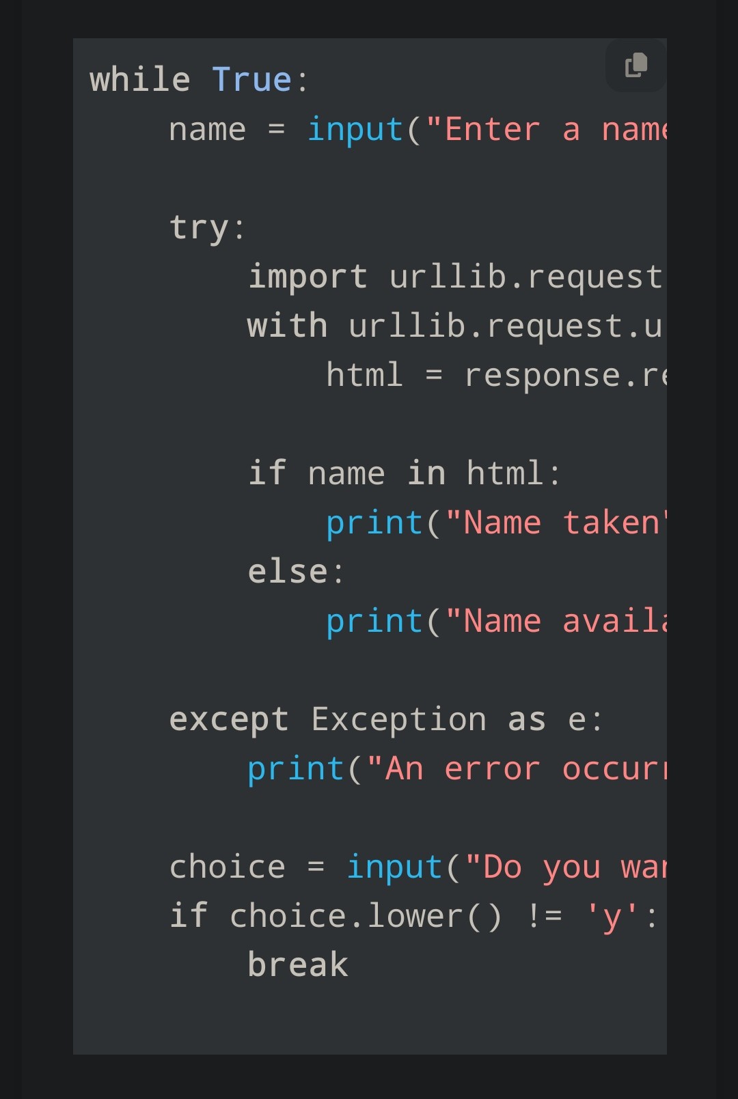Click the "Name availa" print string
The height and width of the screenshot is (1099, 738).
pyautogui.click(x=555, y=622)
